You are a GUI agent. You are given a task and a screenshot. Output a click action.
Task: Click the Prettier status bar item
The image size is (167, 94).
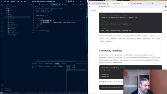coord(78,93)
